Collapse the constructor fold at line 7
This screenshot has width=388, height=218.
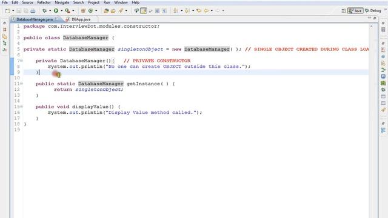(x=22, y=61)
